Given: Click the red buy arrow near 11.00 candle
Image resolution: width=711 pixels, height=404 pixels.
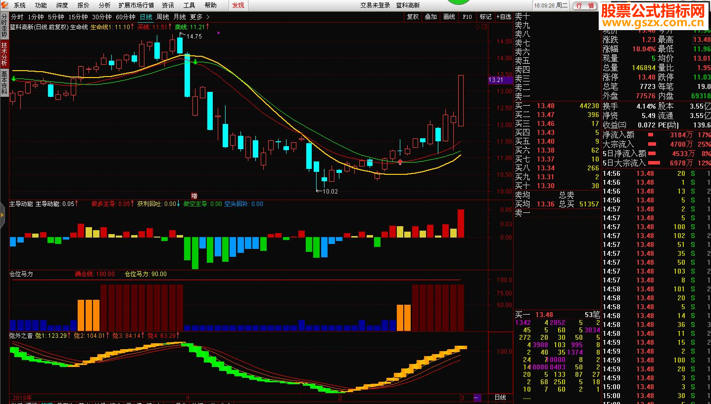Looking at the screenshot, I should point(400,162).
